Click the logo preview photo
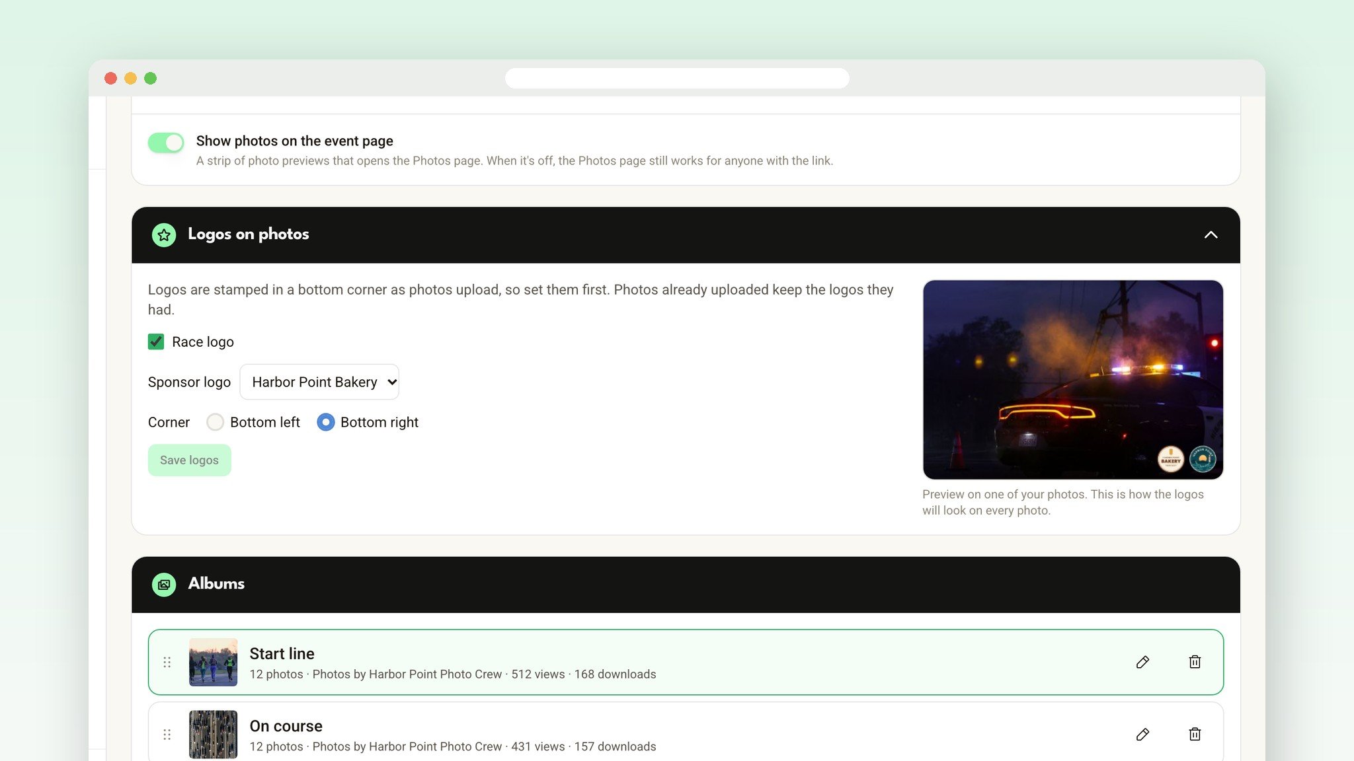 pyautogui.click(x=1073, y=380)
